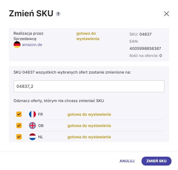Click the SKU value 04837 in header
The height and width of the screenshot is (170, 178).
coord(145,34)
